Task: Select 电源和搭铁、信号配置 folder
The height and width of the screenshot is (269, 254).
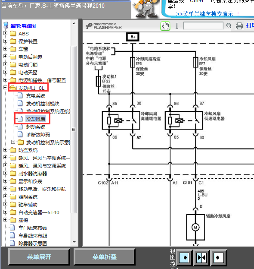Action: point(42,80)
